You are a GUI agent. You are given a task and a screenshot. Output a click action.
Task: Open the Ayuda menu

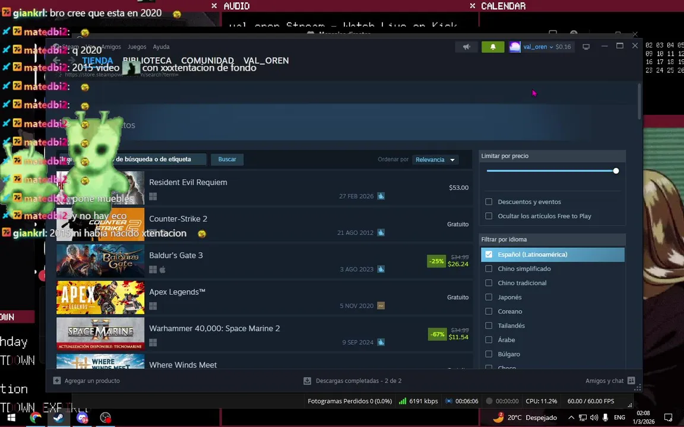(161, 47)
